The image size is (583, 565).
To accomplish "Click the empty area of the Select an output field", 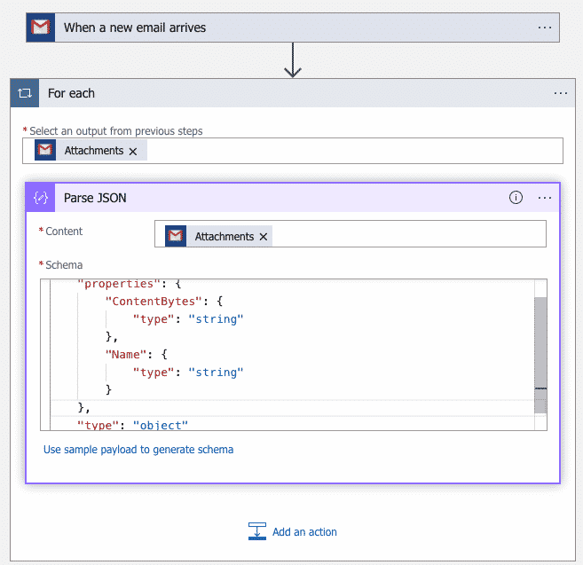I will [x=355, y=151].
